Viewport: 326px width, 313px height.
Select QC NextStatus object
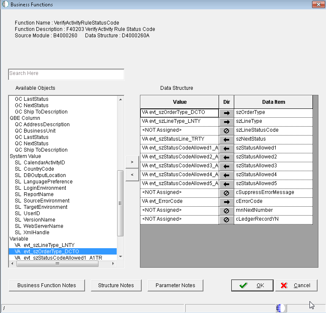click(32, 144)
